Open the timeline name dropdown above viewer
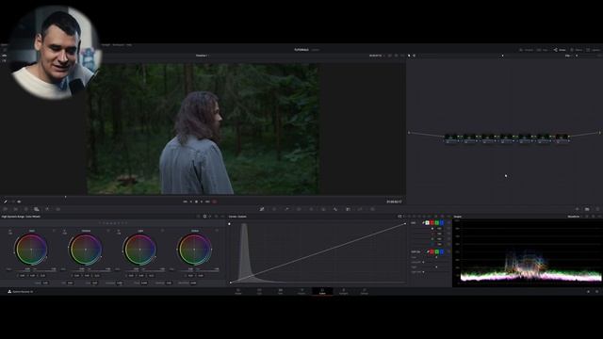 202,56
